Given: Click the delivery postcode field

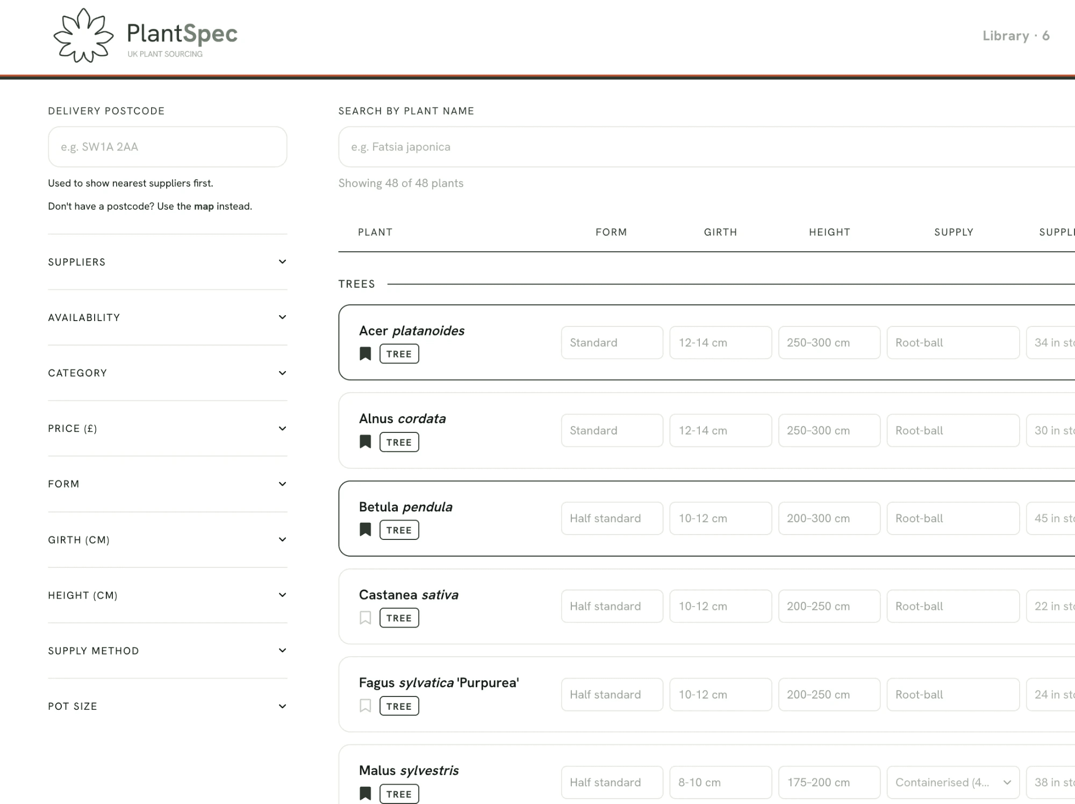Looking at the screenshot, I should point(168,147).
